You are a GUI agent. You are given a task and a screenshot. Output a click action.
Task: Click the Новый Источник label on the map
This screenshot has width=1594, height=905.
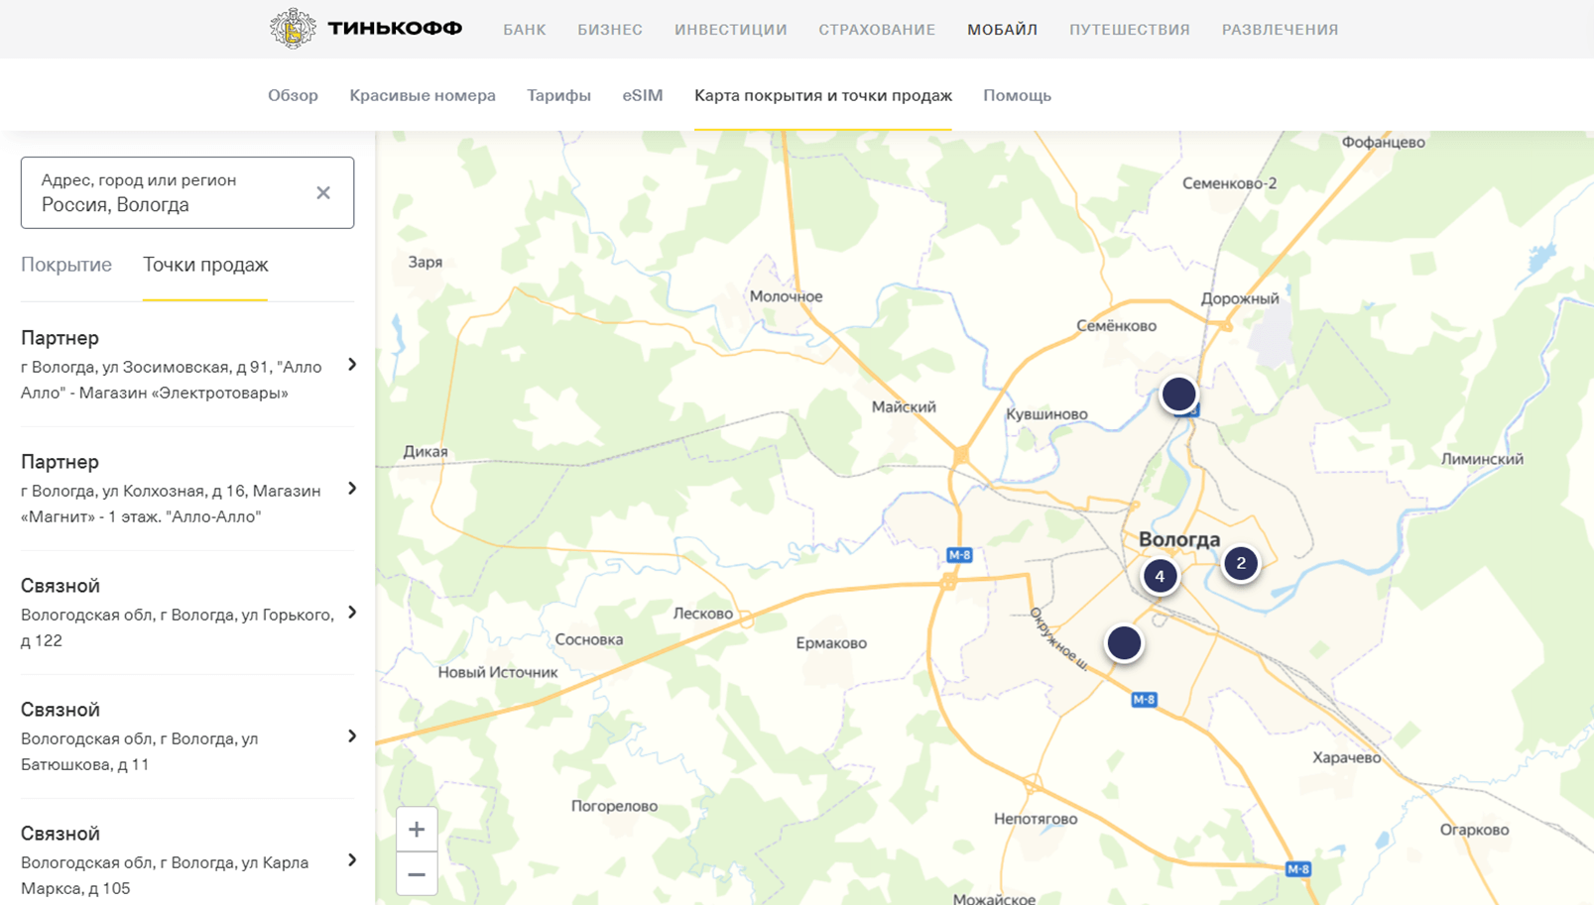(498, 672)
